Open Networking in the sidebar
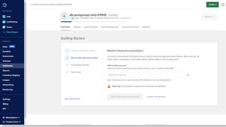 (x=8, y=85)
